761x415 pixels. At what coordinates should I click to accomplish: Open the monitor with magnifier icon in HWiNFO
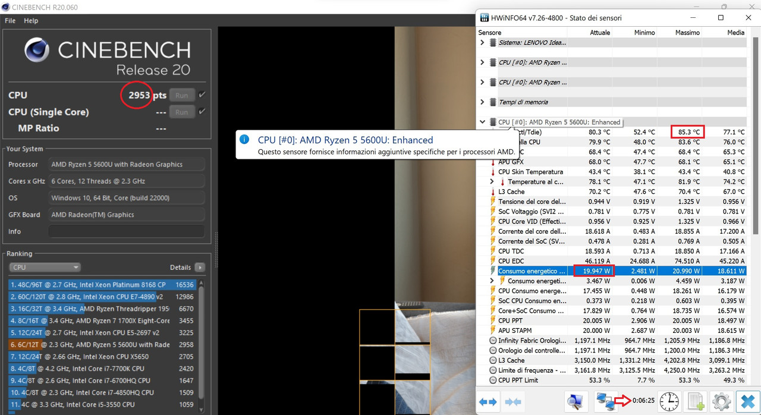pos(576,401)
